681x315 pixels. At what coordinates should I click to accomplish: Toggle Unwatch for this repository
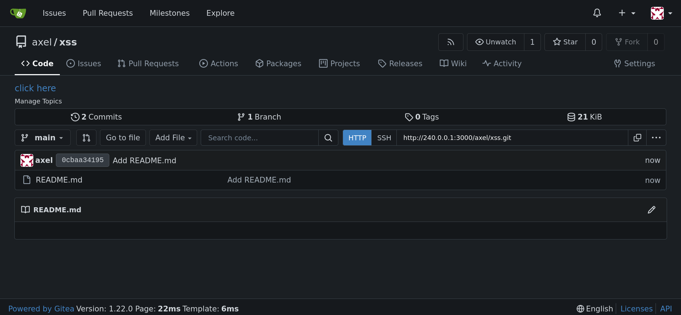click(x=496, y=42)
